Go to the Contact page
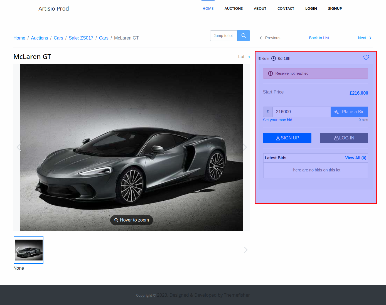The image size is (386, 305). click(x=286, y=9)
